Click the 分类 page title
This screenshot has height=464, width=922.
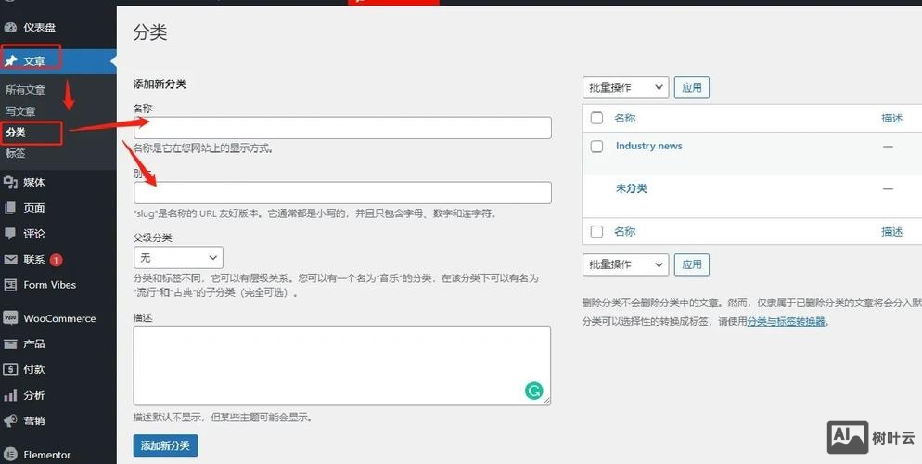[150, 32]
